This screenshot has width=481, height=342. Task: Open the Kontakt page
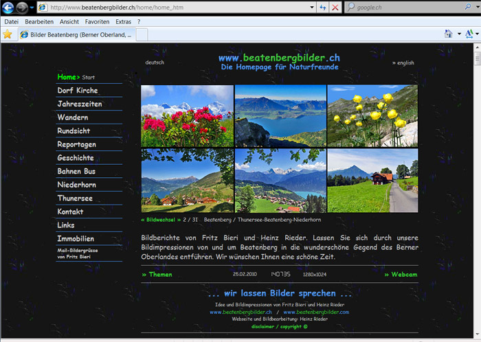(70, 212)
